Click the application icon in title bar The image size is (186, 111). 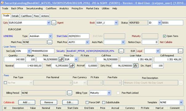click(2, 3)
